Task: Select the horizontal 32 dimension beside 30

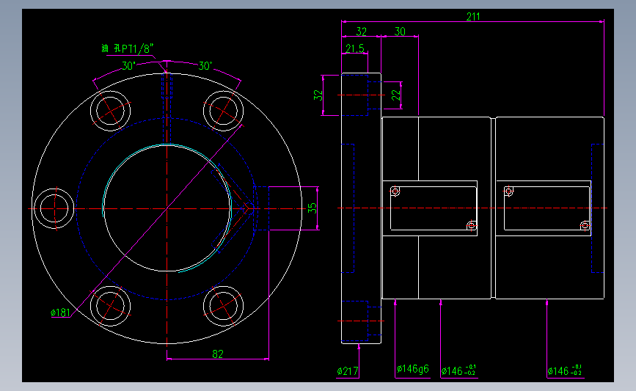Action: tap(362, 32)
